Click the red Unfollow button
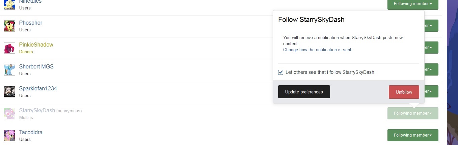The width and height of the screenshot is (458, 145). (x=404, y=92)
